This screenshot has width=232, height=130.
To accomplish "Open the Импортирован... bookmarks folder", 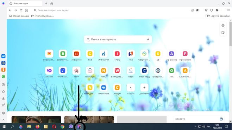I will [x=43, y=16].
